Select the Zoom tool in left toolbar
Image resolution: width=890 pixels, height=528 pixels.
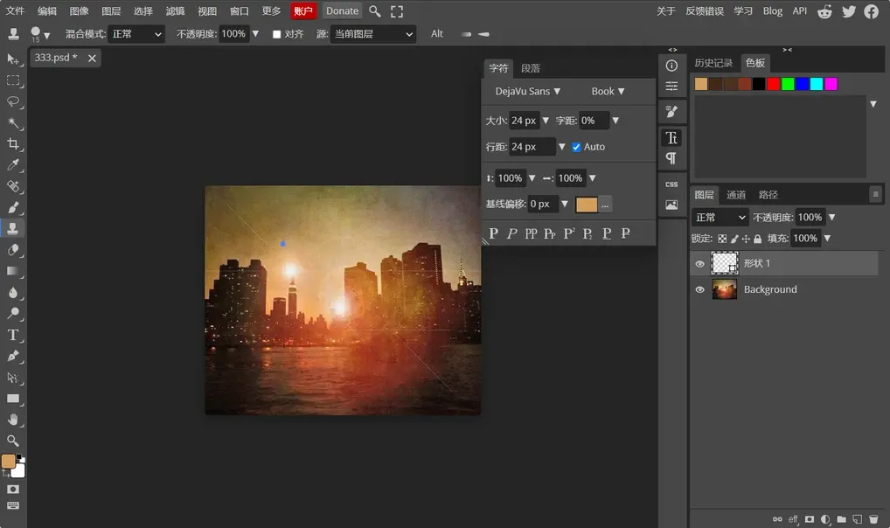point(12,441)
